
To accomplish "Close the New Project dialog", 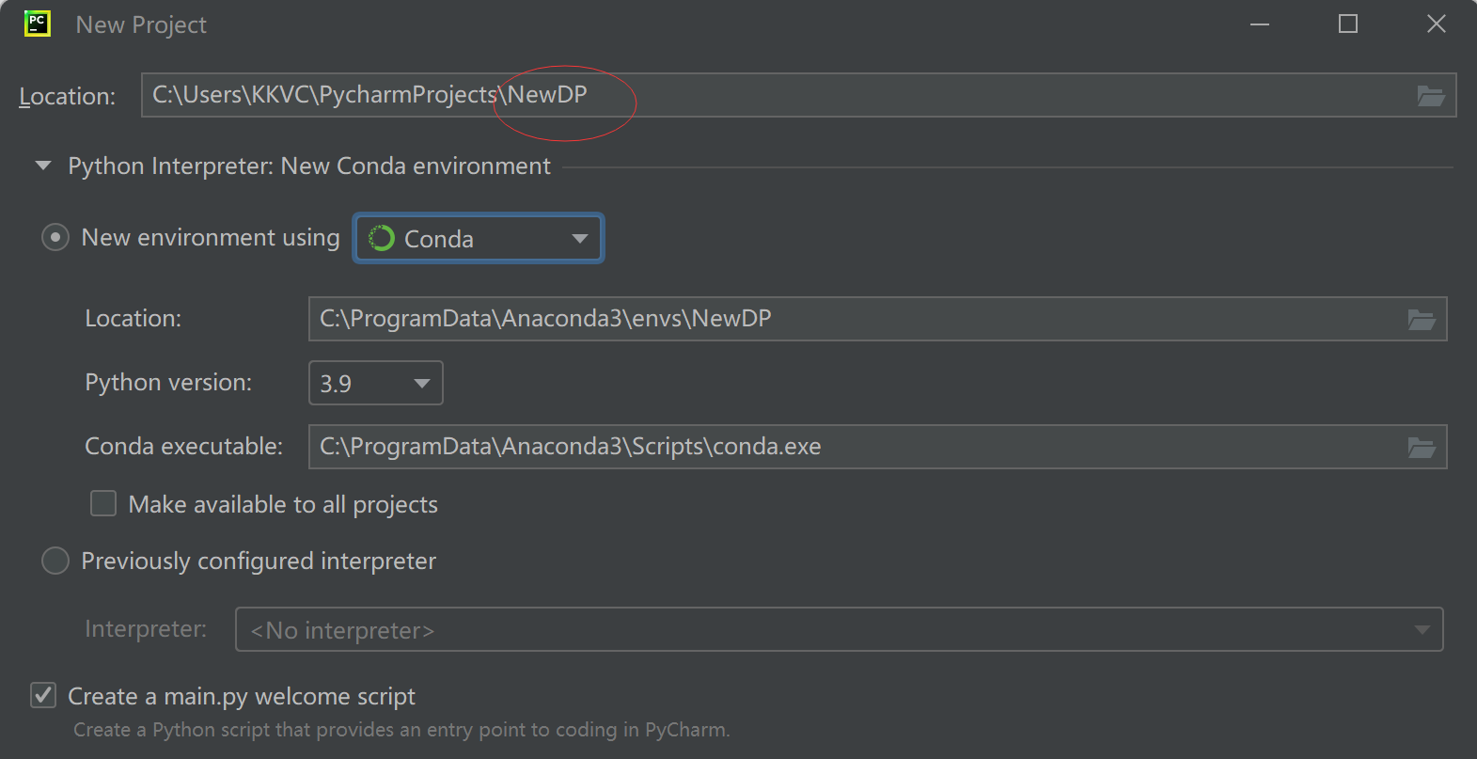I will 1437,24.
